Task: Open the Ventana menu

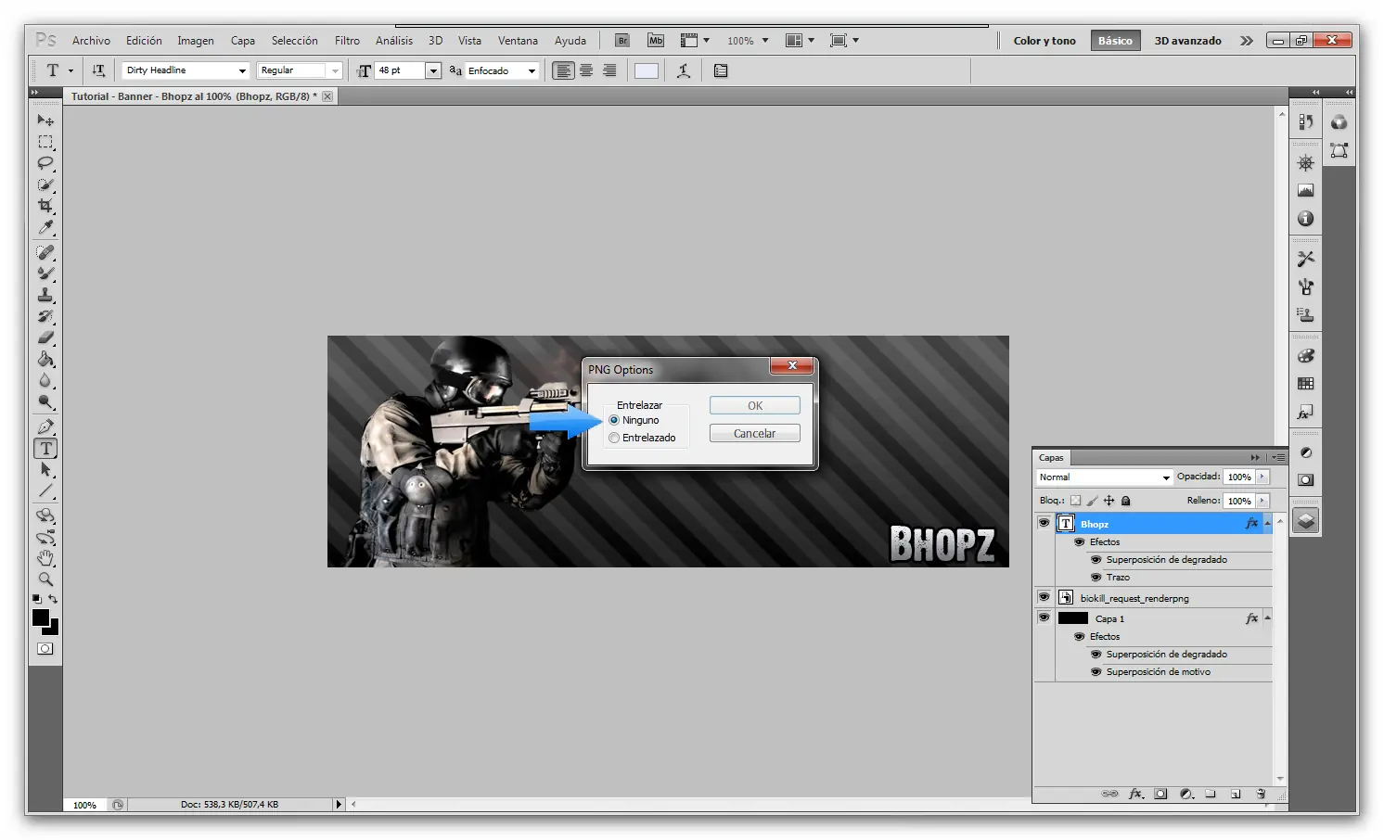Action: click(518, 41)
